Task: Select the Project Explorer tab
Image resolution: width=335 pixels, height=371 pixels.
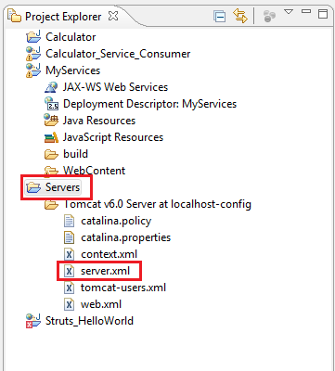Action: (x=63, y=17)
